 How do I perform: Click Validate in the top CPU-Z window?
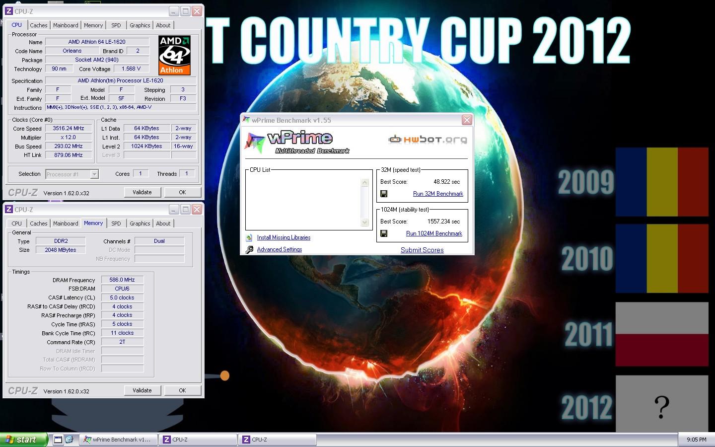click(x=142, y=192)
